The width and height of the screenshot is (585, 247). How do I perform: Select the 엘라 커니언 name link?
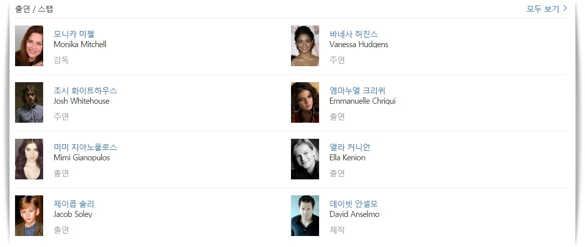(350, 147)
